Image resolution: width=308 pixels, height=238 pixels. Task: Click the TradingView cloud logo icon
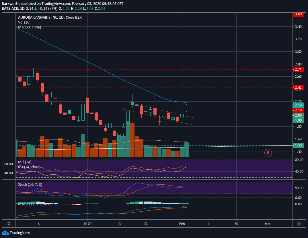click(x=5, y=233)
